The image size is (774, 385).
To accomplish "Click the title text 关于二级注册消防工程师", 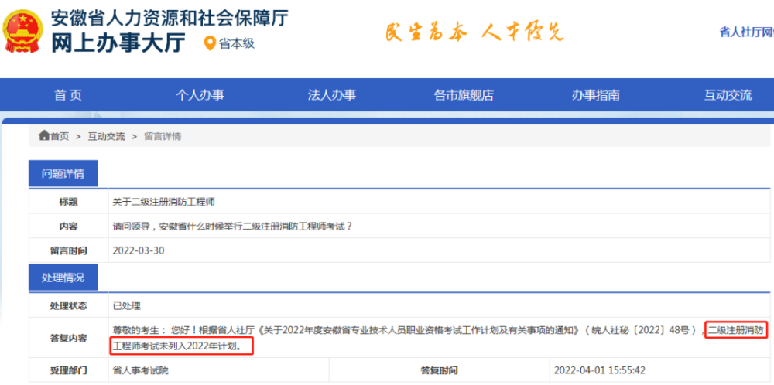I will (164, 202).
